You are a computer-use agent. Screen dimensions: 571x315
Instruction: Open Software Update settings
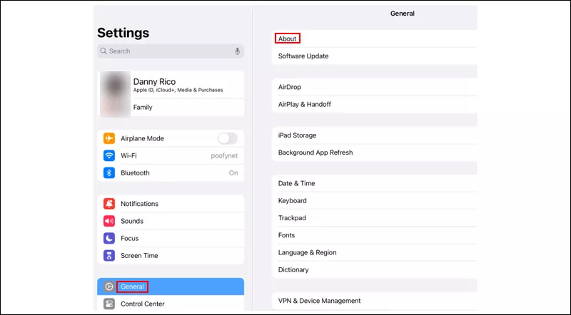click(303, 56)
